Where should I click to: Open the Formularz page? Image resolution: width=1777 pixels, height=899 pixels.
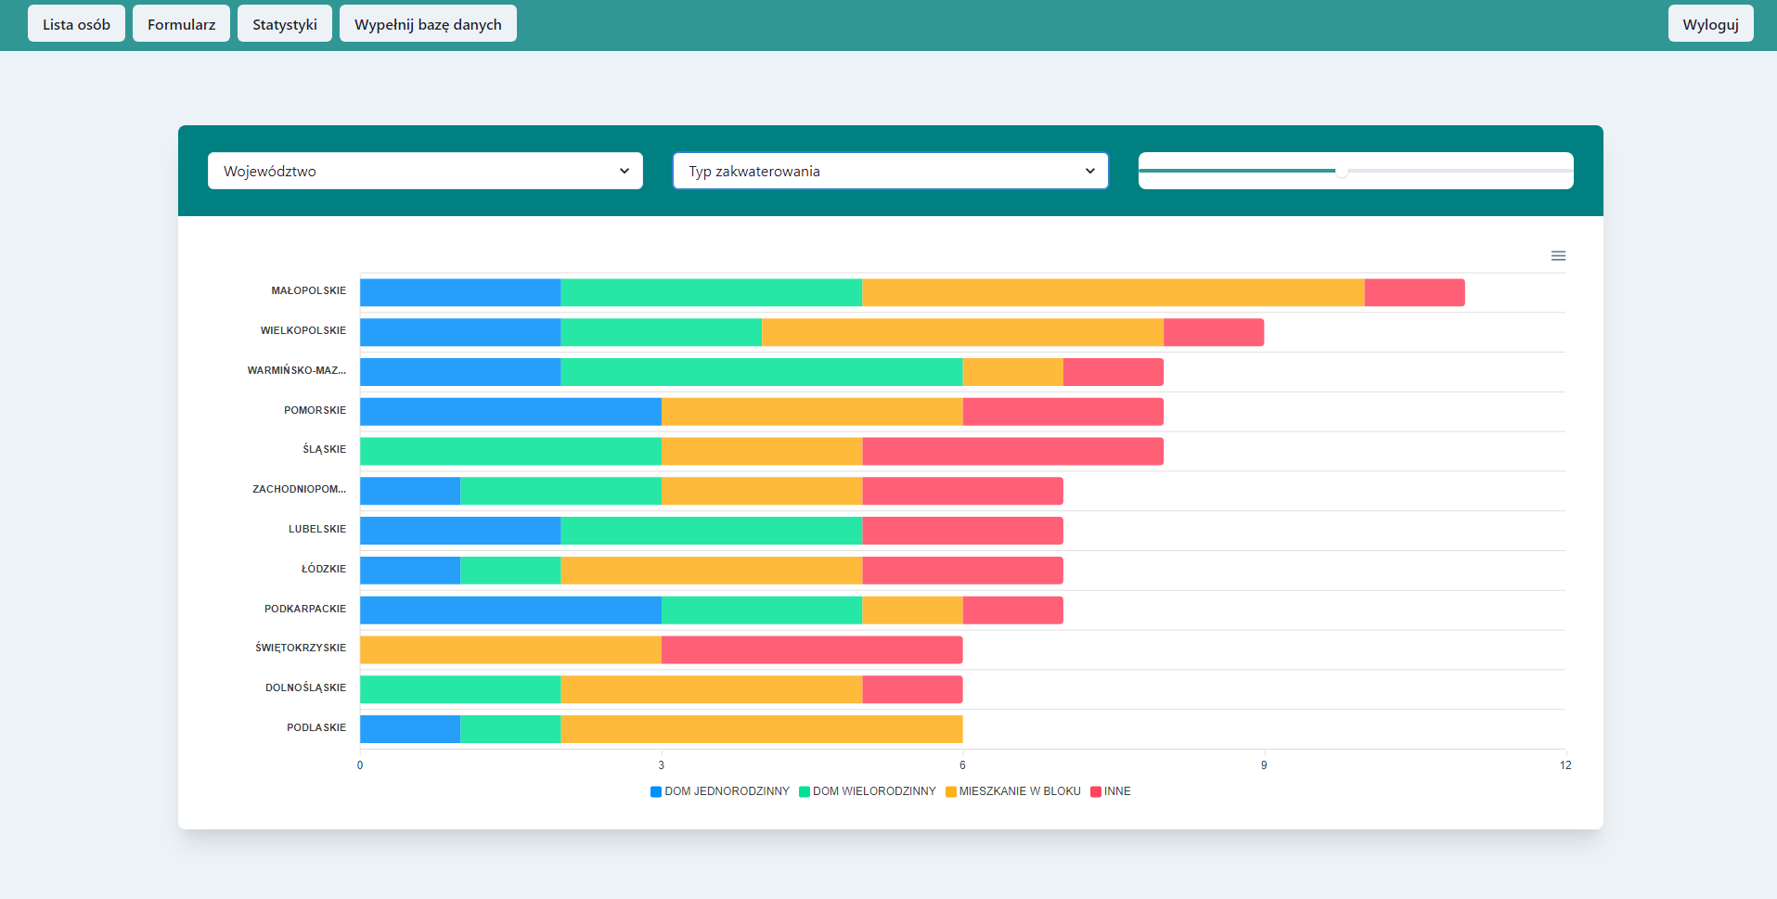181,23
